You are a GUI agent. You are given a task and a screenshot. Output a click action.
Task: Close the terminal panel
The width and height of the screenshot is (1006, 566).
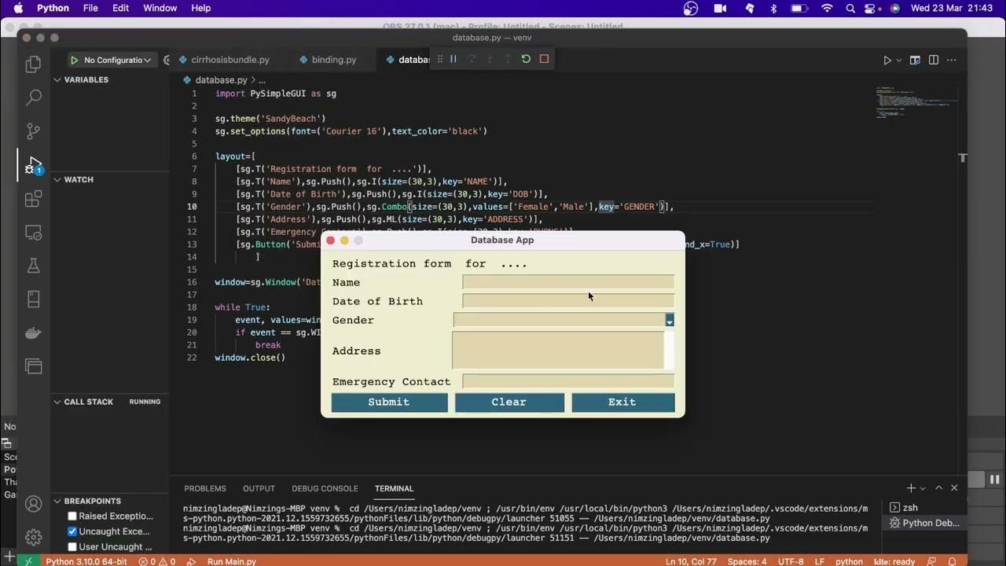tap(954, 488)
